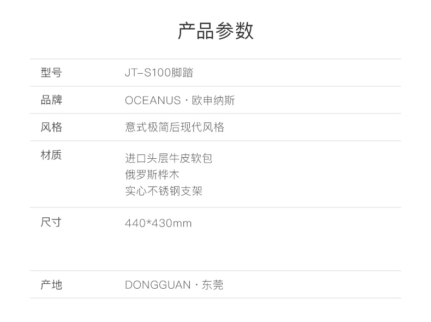Select the 风格 label
431x322 pixels.
pos(51,127)
